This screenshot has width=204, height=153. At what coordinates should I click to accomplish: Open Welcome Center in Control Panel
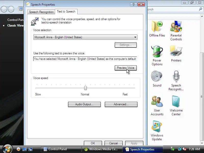click(176, 106)
